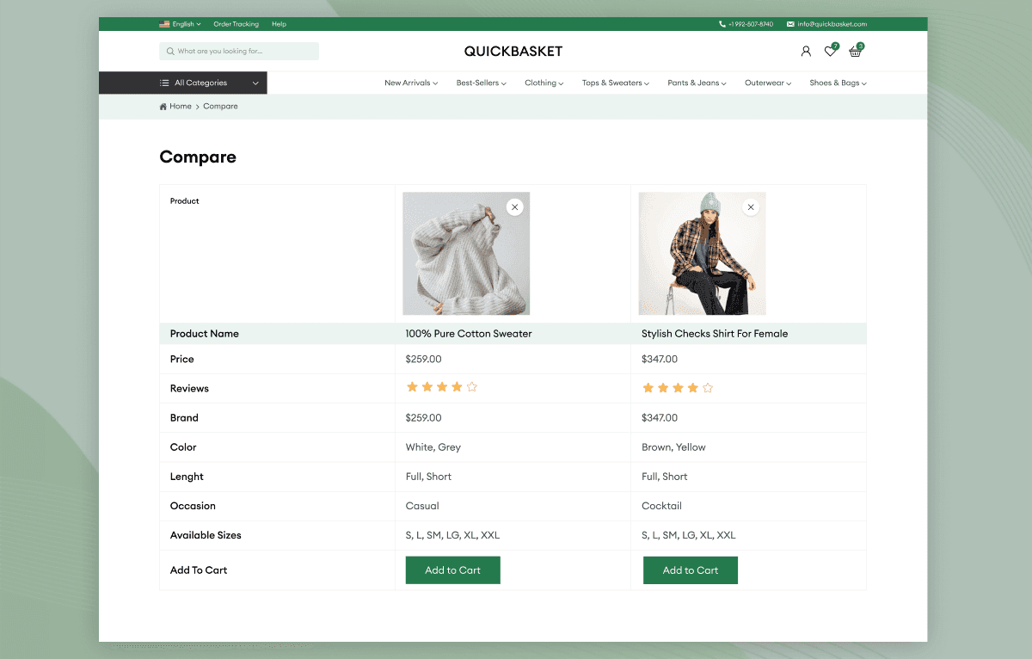The image size is (1032, 659).
Task: Click the fourth star on the Checks Shirt rating
Action: [693, 387]
